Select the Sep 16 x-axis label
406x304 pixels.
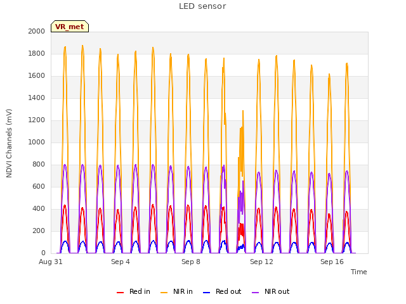click(x=332, y=262)
